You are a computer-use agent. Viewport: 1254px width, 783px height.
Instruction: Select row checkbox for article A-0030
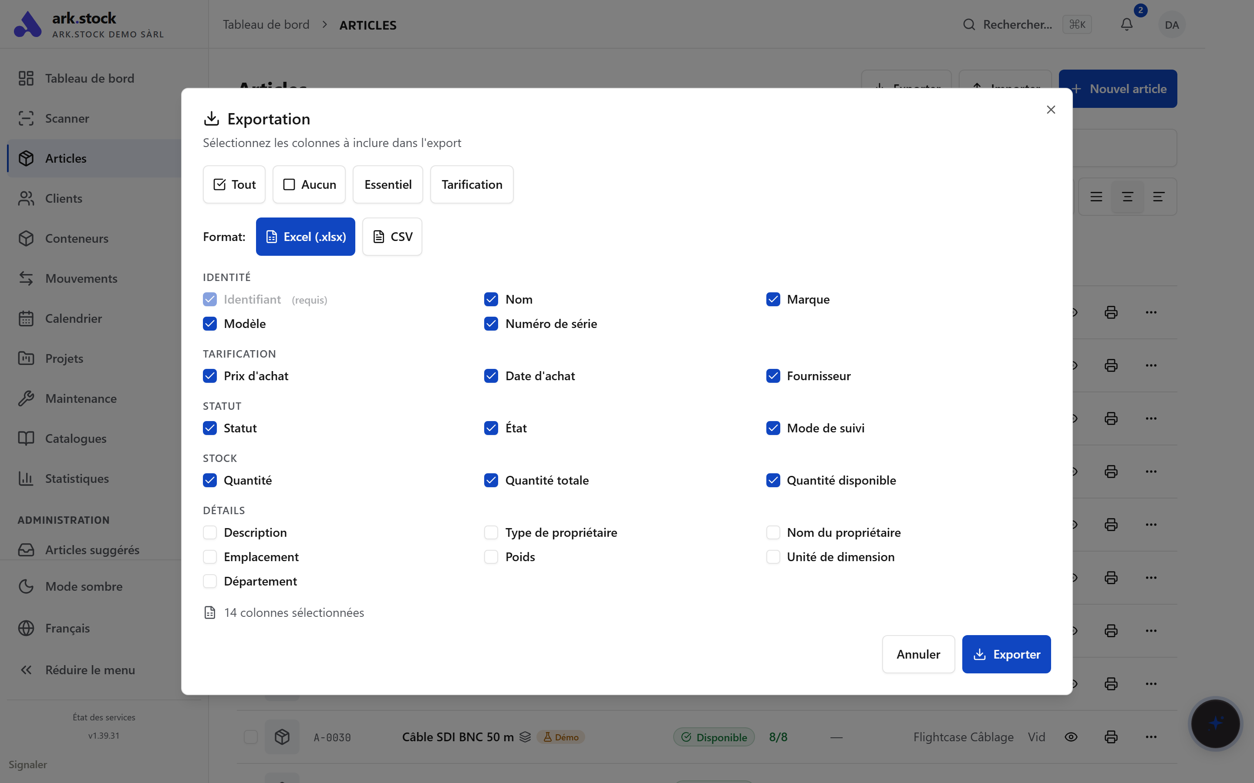(250, 737)
